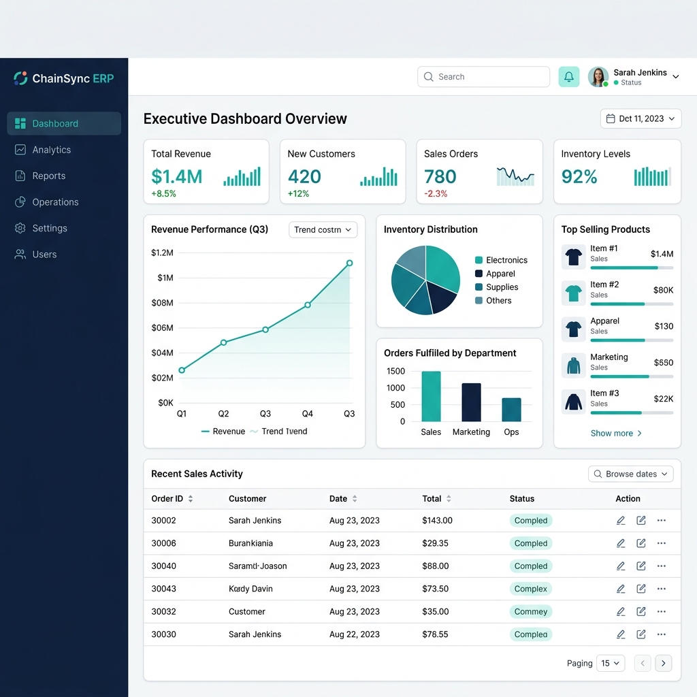The height and width of the screenshot is (697, 697).
Task: Go to the previous page arrow
Action: (x=643, y=663)
